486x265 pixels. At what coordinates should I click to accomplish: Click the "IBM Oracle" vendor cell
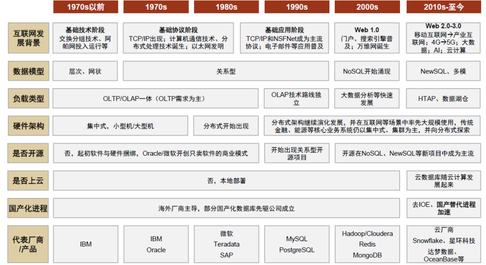point(156,244)
